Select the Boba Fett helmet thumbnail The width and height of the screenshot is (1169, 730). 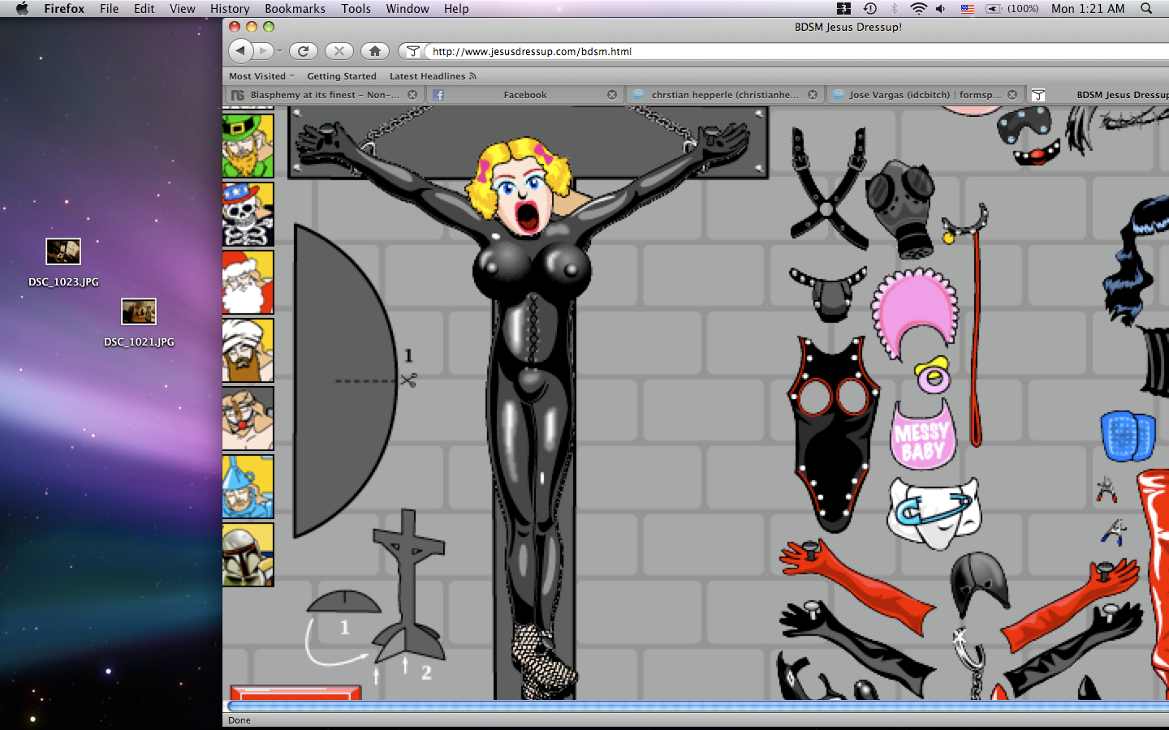(x=248, y=555)
